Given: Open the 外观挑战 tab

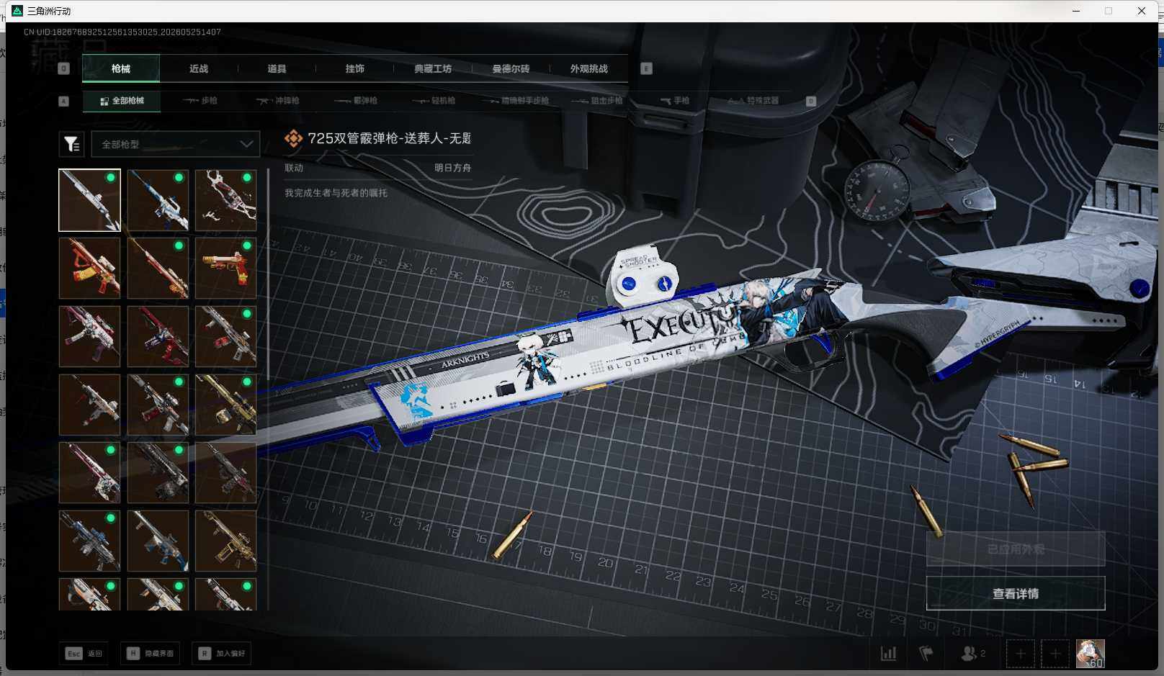Looking at the screenshot, I should pos(588,68).
